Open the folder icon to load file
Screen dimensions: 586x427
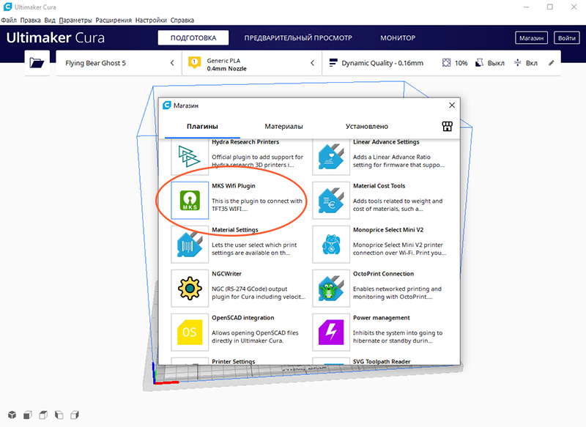37,63
